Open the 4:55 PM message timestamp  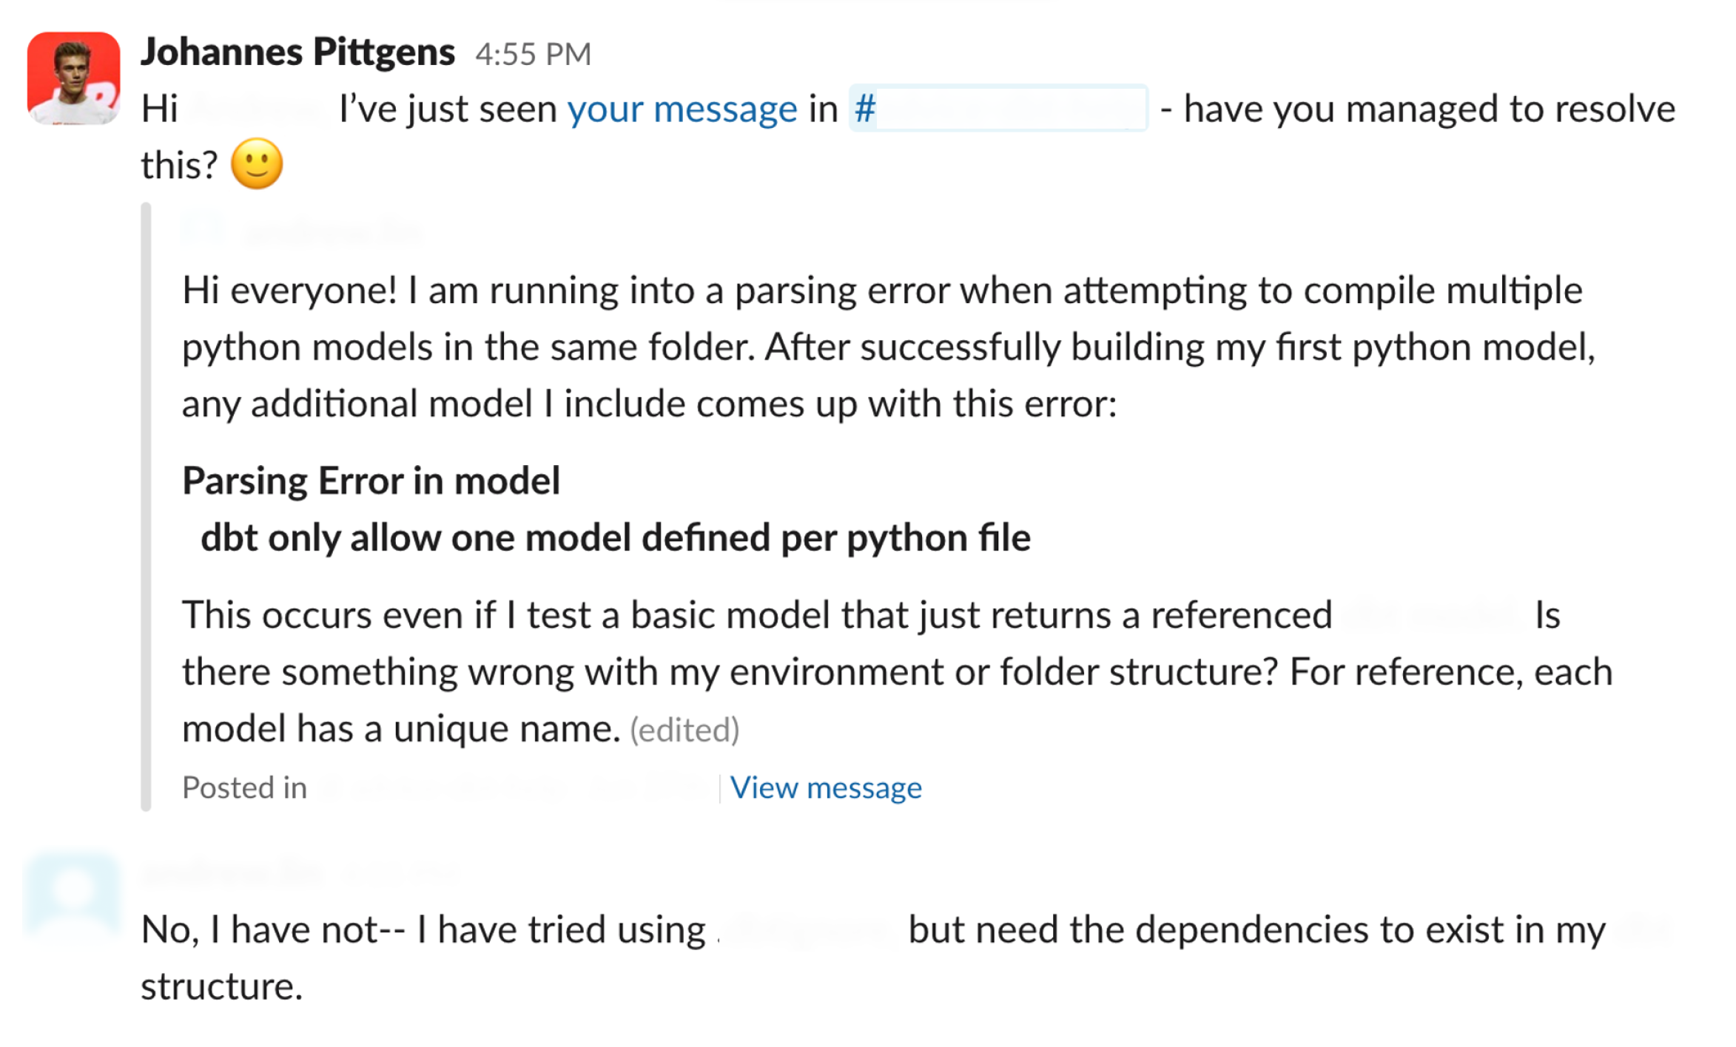point(533,54)
